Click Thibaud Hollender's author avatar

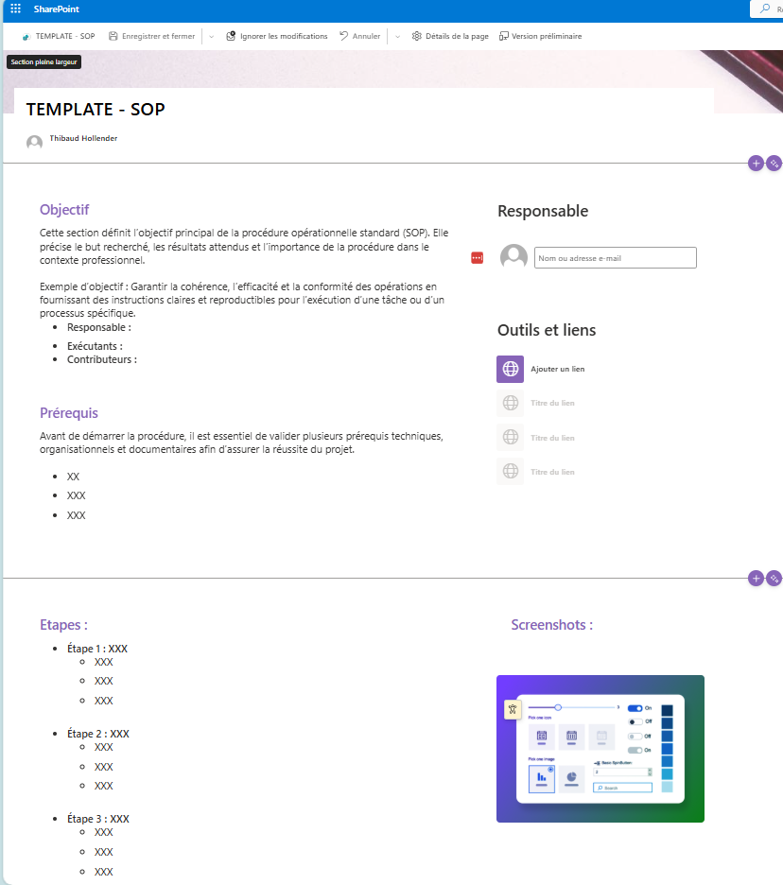(x=35, y=143)
